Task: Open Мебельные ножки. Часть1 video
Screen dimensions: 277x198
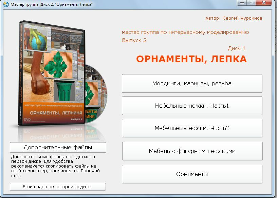Action: click(x=192, y=106)
